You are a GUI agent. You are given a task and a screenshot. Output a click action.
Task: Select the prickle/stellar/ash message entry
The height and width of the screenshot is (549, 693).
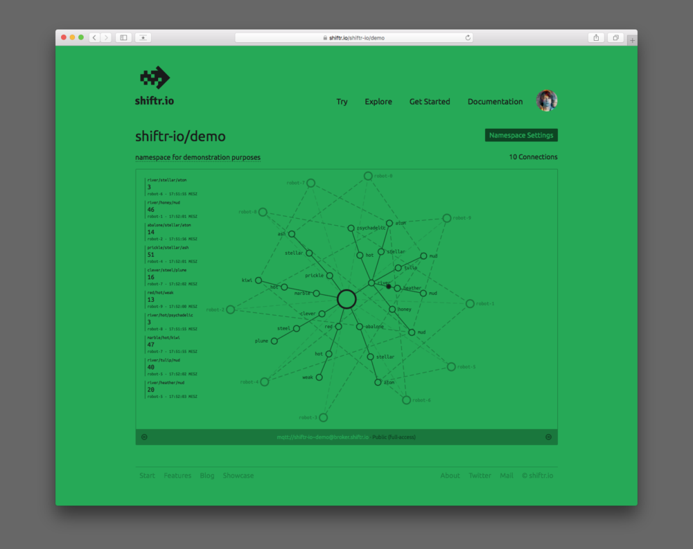click(172, 254)
